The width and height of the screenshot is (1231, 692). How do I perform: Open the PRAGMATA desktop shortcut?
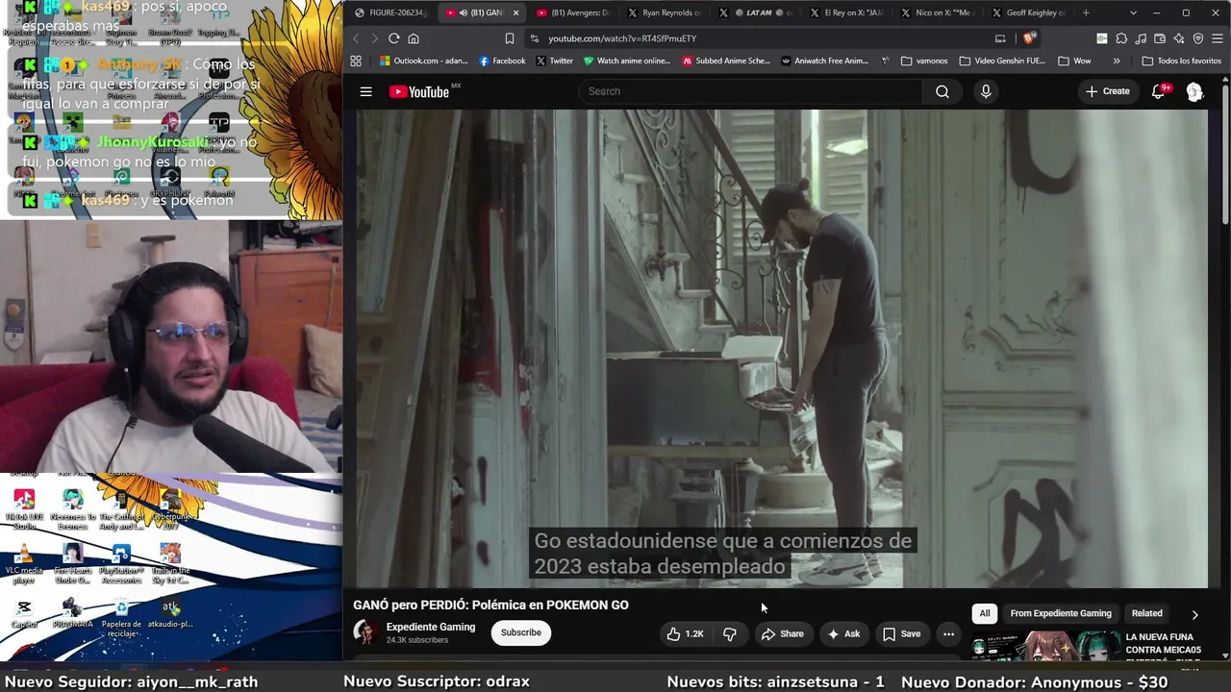tap(72, 614)
